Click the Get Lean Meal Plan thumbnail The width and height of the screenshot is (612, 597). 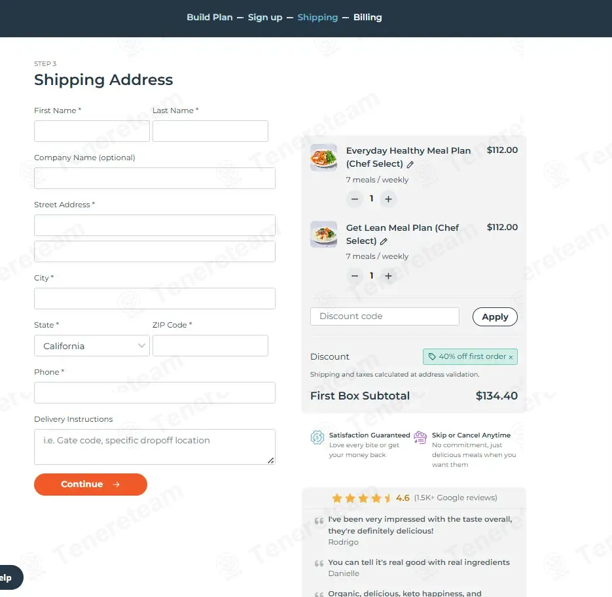(x=323, y=234)
